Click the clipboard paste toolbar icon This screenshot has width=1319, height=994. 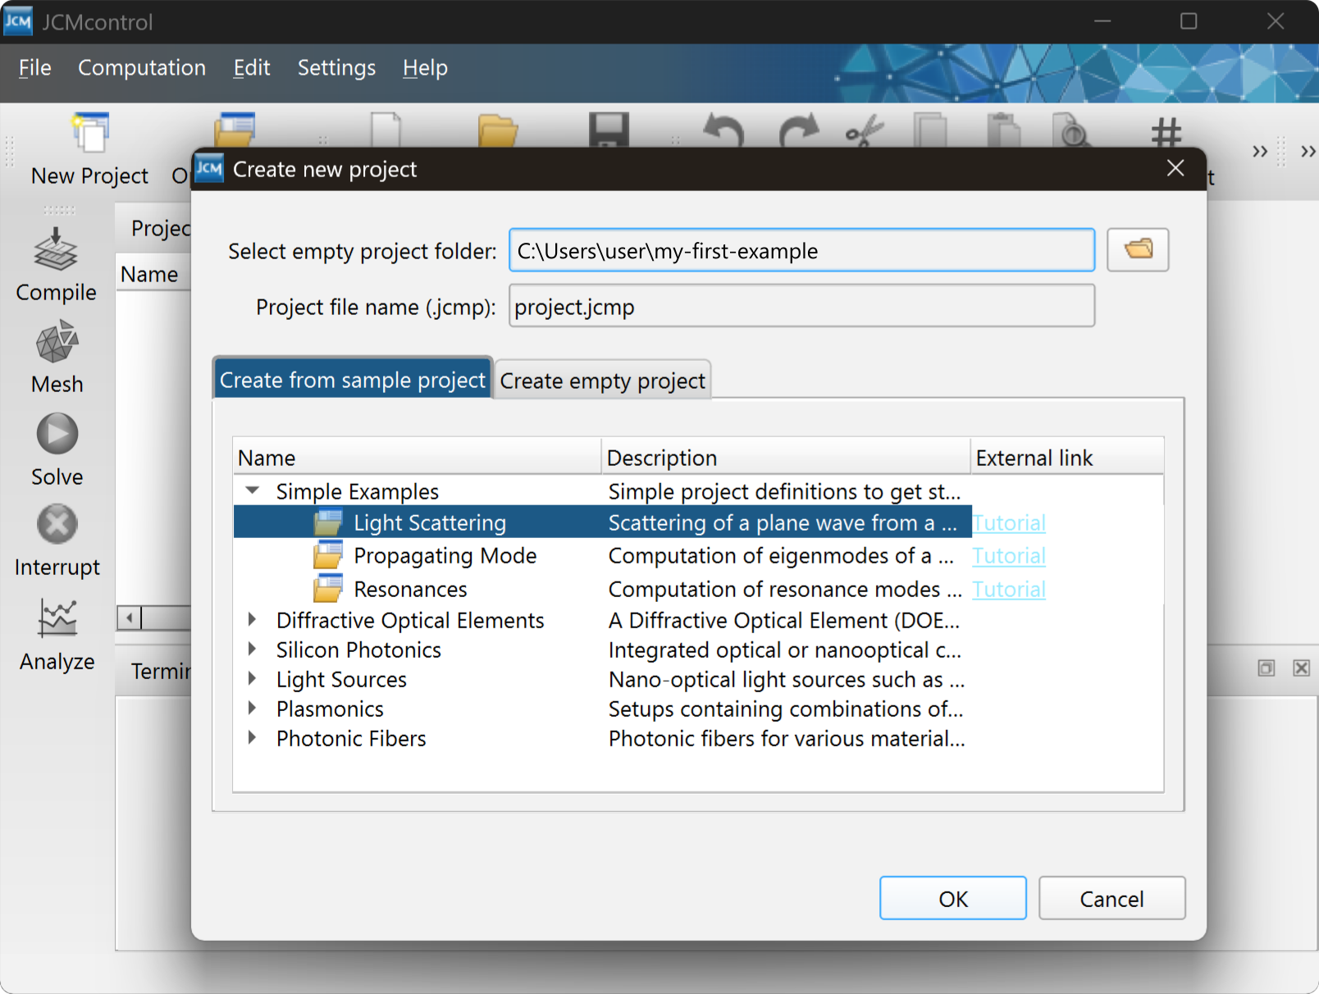click(x=1003, y=130)
